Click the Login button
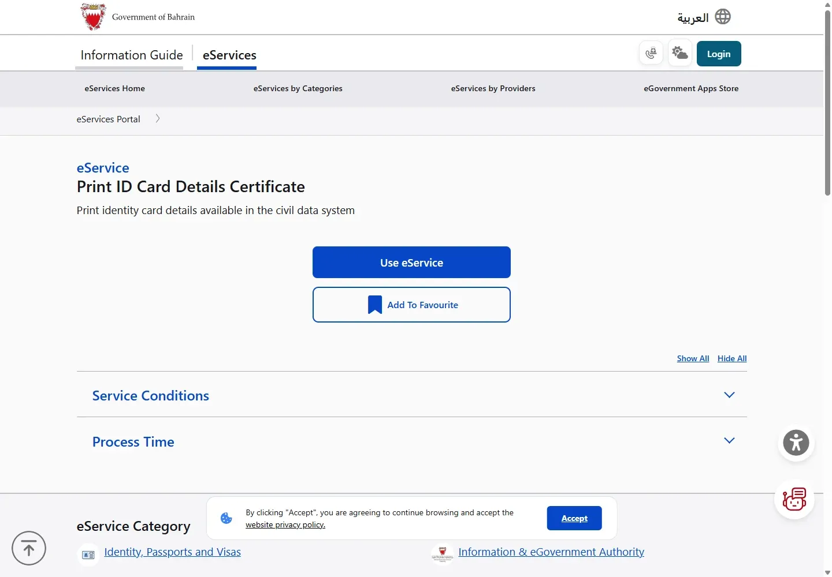 click(719, 54)
